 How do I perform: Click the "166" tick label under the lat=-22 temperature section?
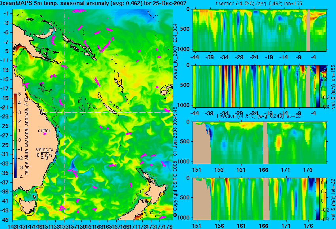263,170
